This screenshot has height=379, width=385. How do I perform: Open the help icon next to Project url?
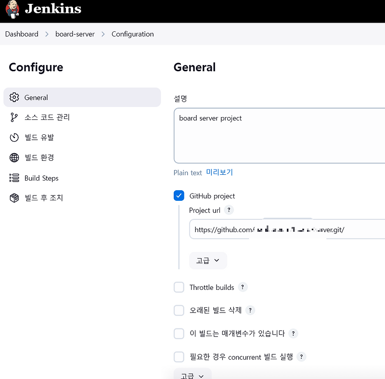(x=229, y=210)
